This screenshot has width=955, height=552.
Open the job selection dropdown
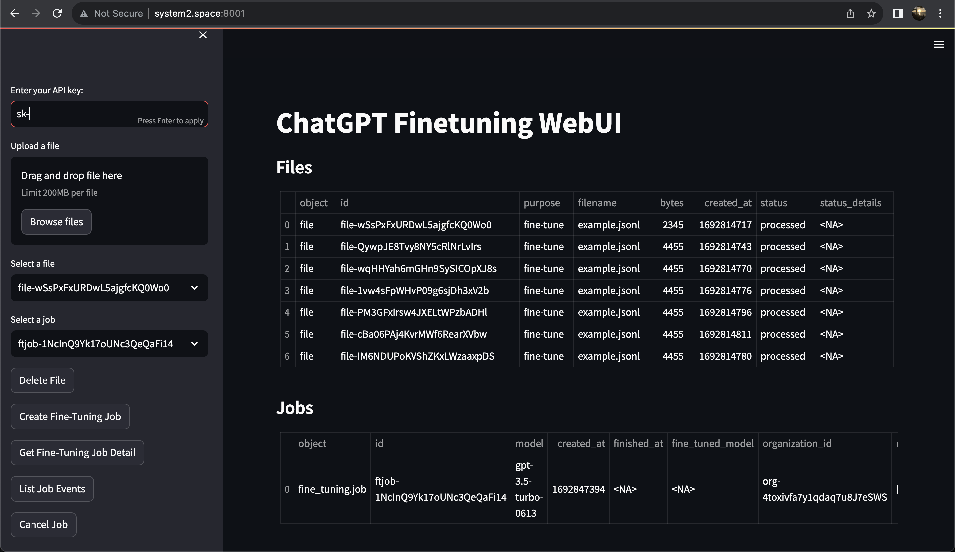[x=109, y=343]
